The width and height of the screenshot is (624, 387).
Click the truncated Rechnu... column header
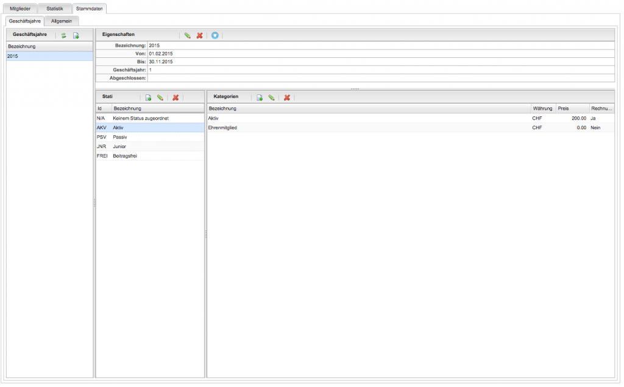coord(601,108)
